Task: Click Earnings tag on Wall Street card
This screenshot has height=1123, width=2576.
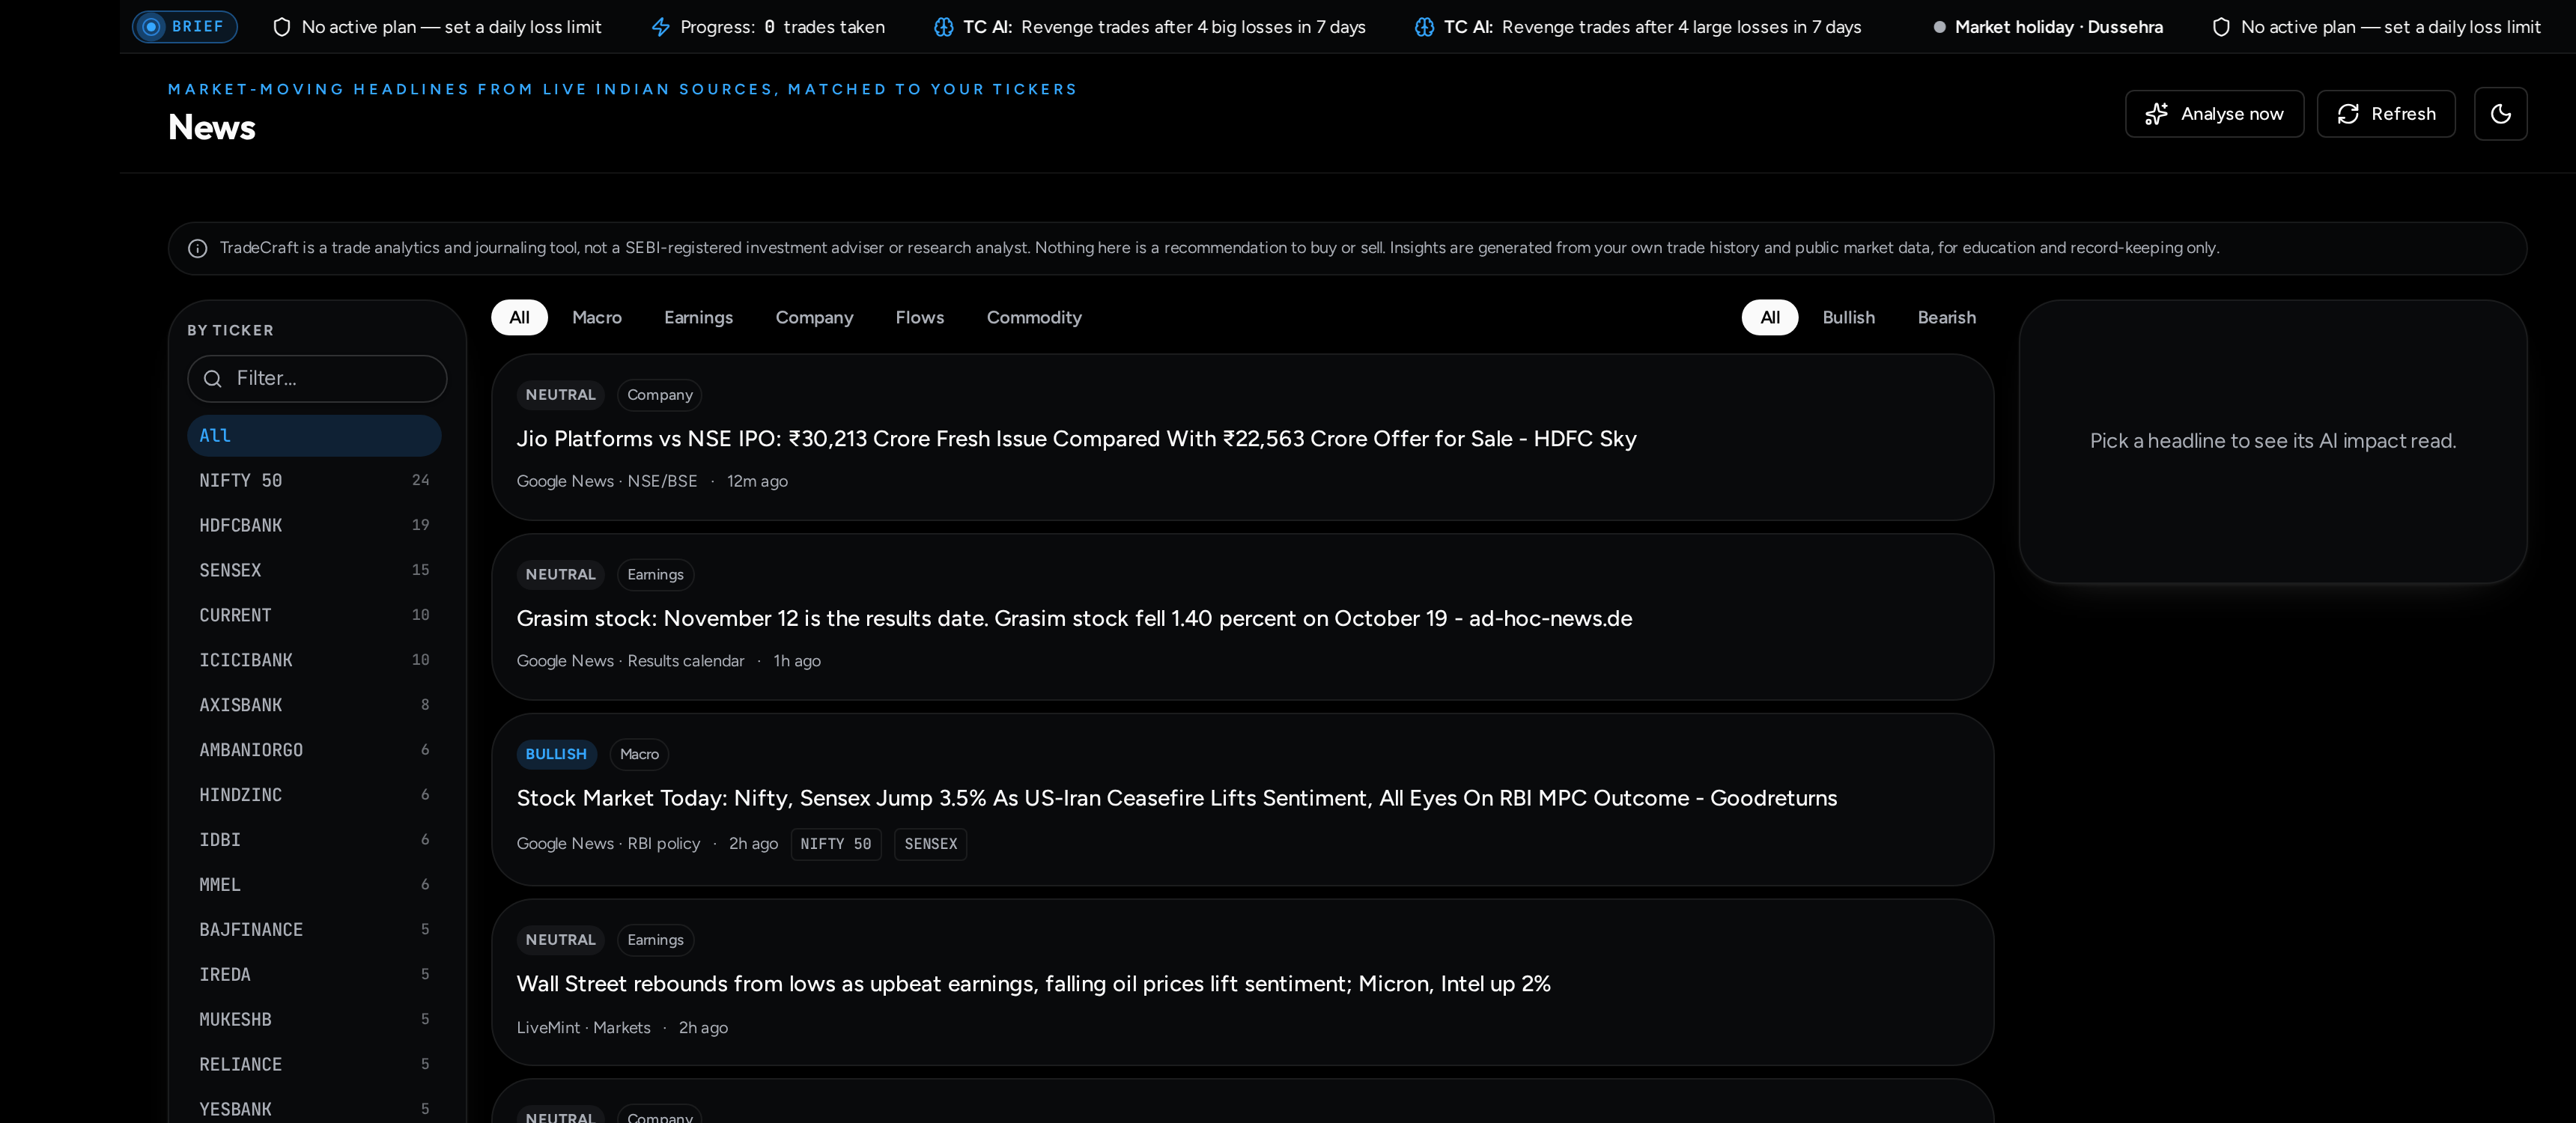Action: click(655, 940)
